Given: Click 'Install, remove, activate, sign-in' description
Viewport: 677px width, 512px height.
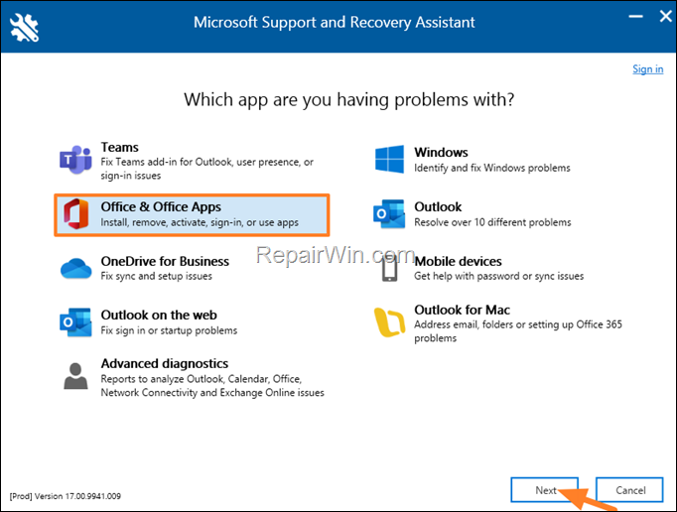Looking at the screenshot, I should (x=200, y=222).
